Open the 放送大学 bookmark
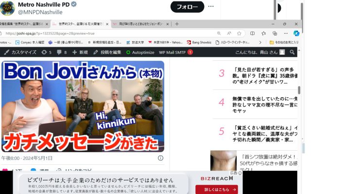345x194 pixels. click(135, 42)
